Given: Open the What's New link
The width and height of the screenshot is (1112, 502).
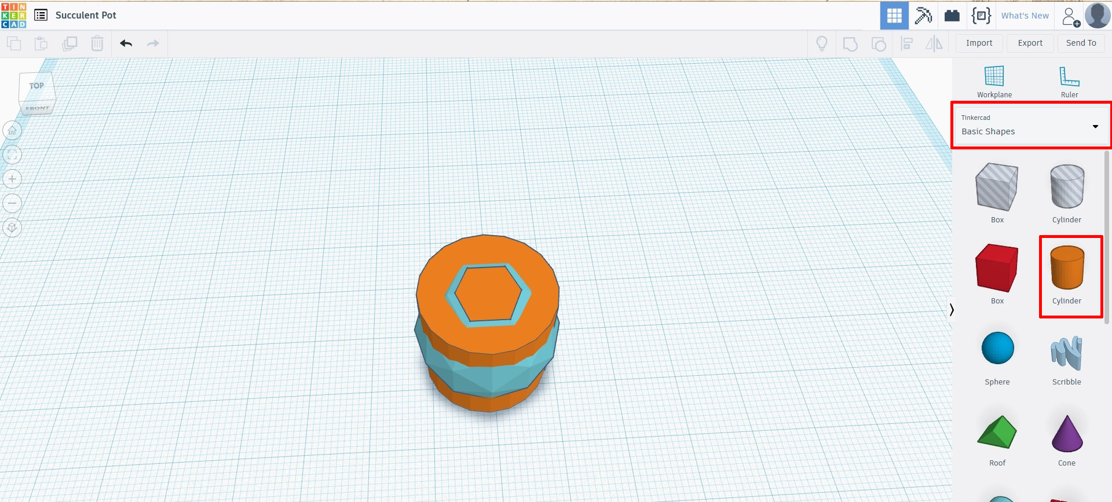Looking at the screenshot, I should [1025, 16].
